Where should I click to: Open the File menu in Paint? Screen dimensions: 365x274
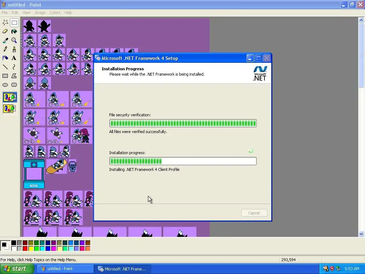tap(5, 12)
